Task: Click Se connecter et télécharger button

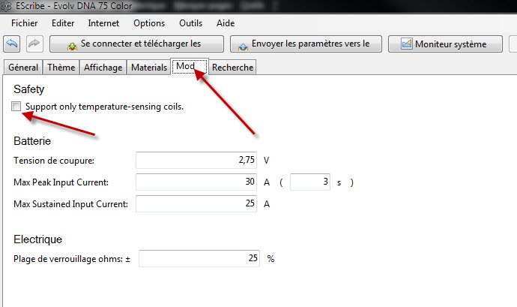Action: coord(136,44)
